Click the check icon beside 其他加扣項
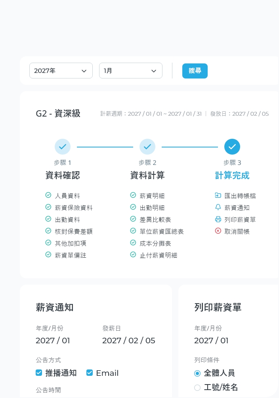The image size is (279, 398). point(48,243)
